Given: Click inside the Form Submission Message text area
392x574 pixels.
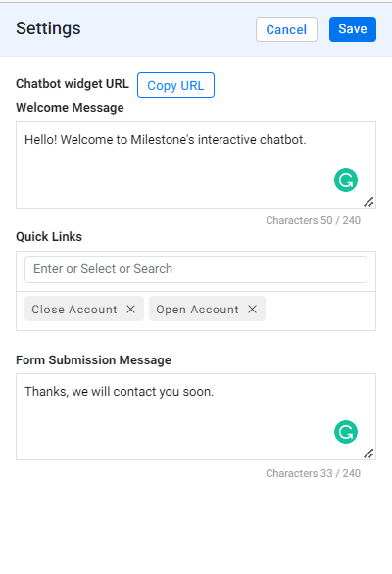Looking at the screenshot, I should pyautogui.click(x=196, y=417).
